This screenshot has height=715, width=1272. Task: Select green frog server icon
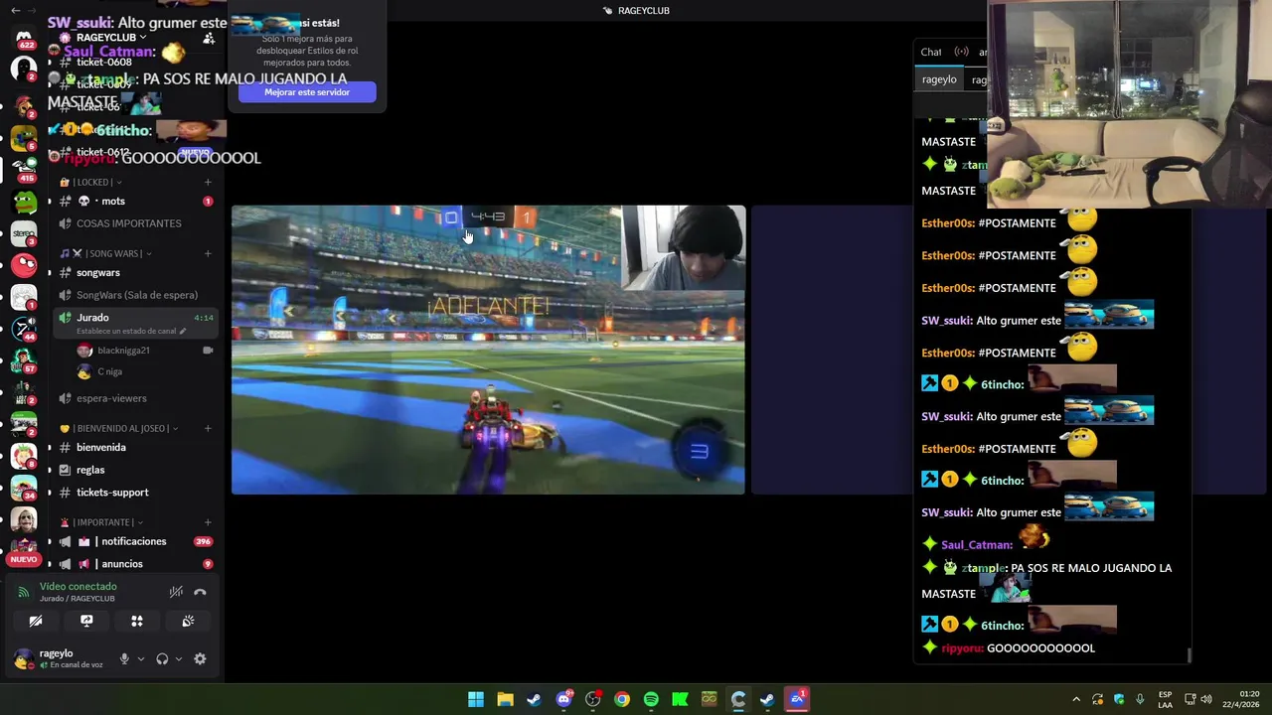24,202
